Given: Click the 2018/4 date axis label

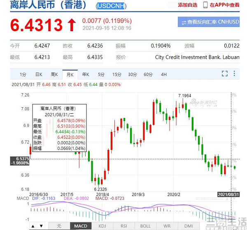Looking at the screenshot, I should click(103, 194).
